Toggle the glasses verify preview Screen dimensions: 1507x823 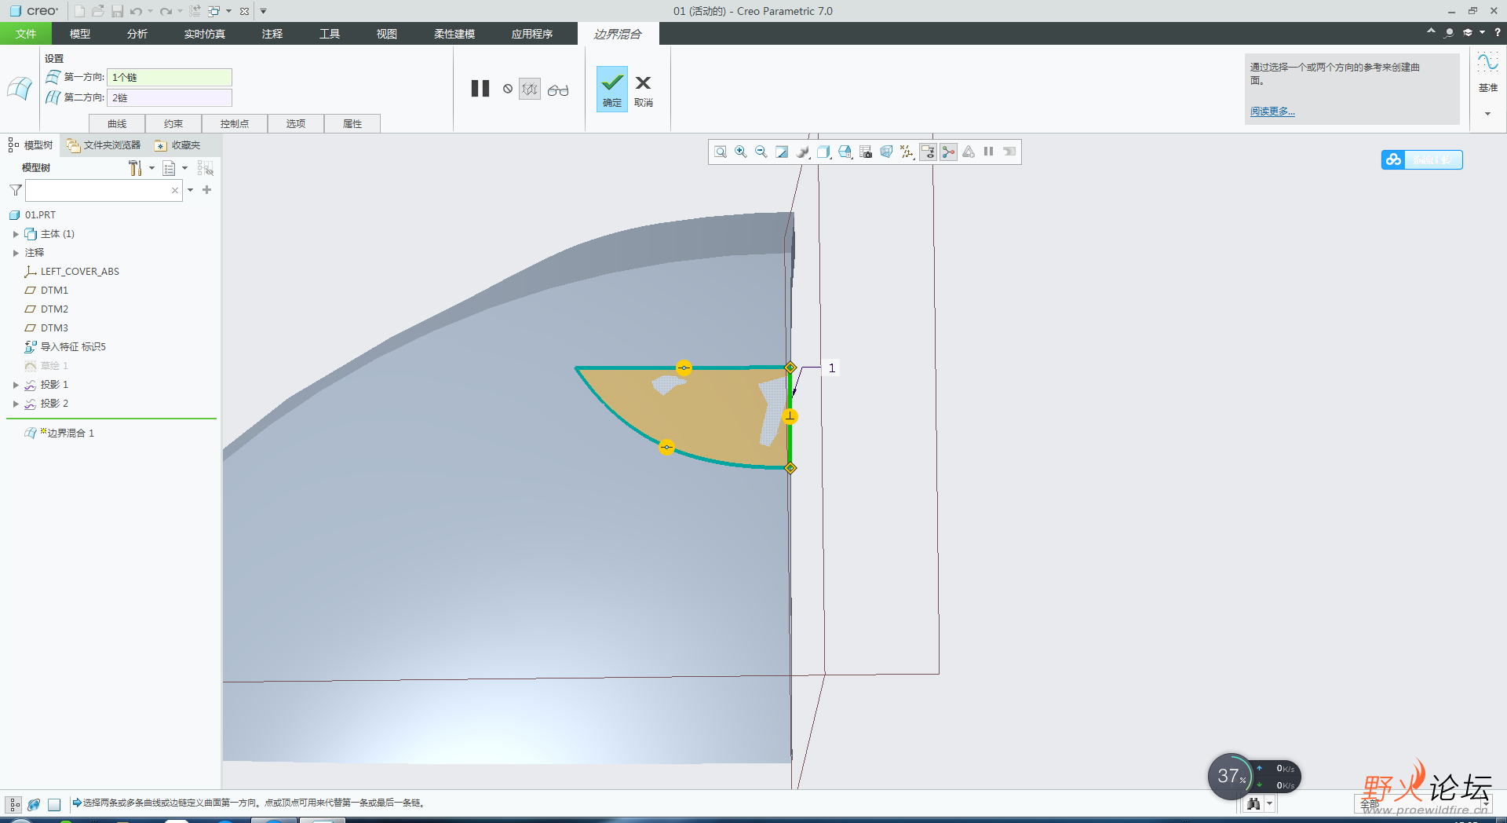[558, 90]
